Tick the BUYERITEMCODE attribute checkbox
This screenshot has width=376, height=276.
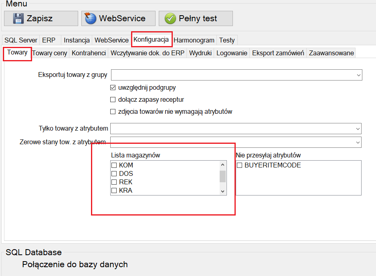[x=239, y=165]
